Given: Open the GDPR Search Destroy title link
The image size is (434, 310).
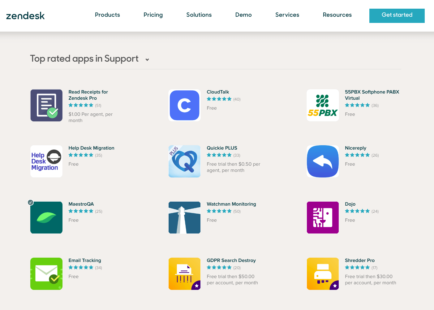Looking at the screenshot, I should (231, 260).
